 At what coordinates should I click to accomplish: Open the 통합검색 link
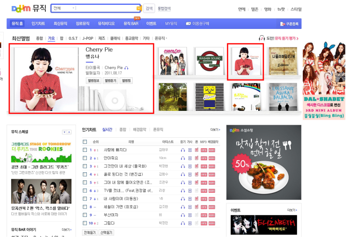(164, 9)
